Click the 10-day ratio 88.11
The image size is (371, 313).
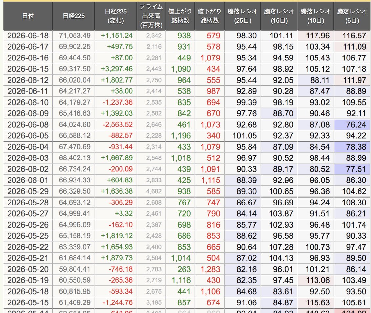(x=320, y=80)
